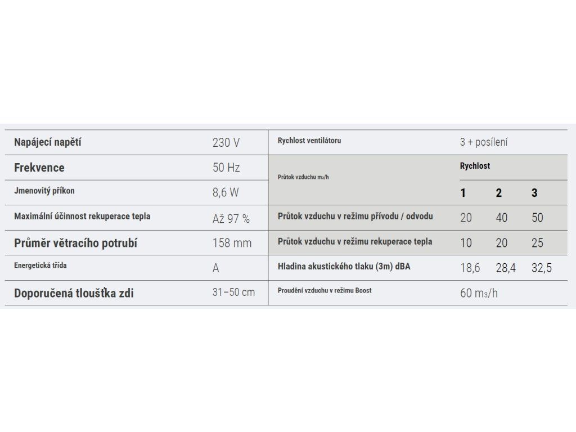The image size is (576, 432).
Task: Select the 230 V value
Action: point(226,143)
